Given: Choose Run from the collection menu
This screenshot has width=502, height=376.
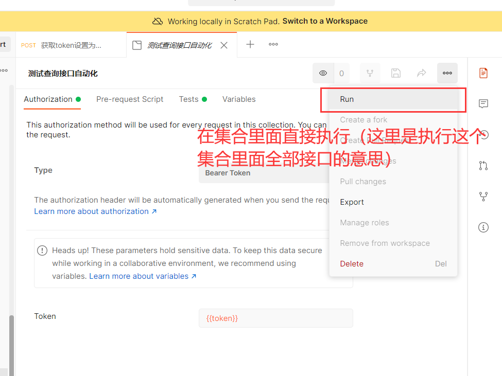Looking at the screenshot, I should [393, 99].
